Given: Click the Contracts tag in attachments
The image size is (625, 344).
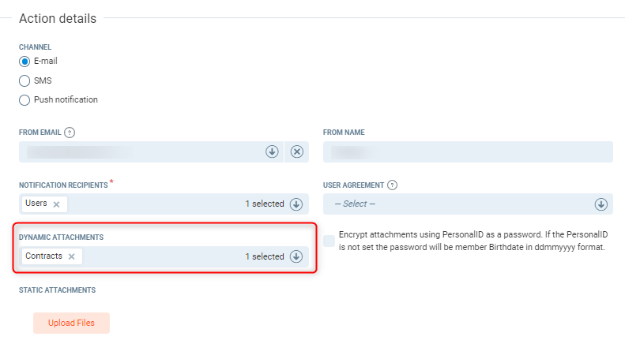Looking at the screenshot, I should (43, 256).
